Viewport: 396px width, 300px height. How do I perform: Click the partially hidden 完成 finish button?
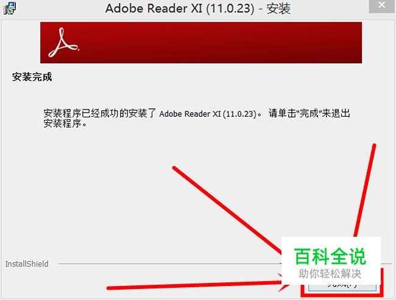tap(342, 286)
